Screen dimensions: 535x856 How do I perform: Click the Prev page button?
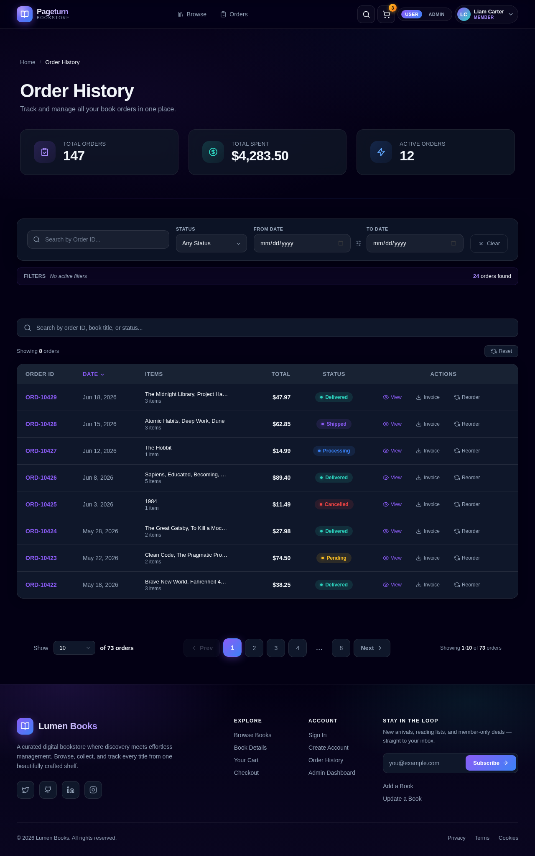[x=201, y=648]
